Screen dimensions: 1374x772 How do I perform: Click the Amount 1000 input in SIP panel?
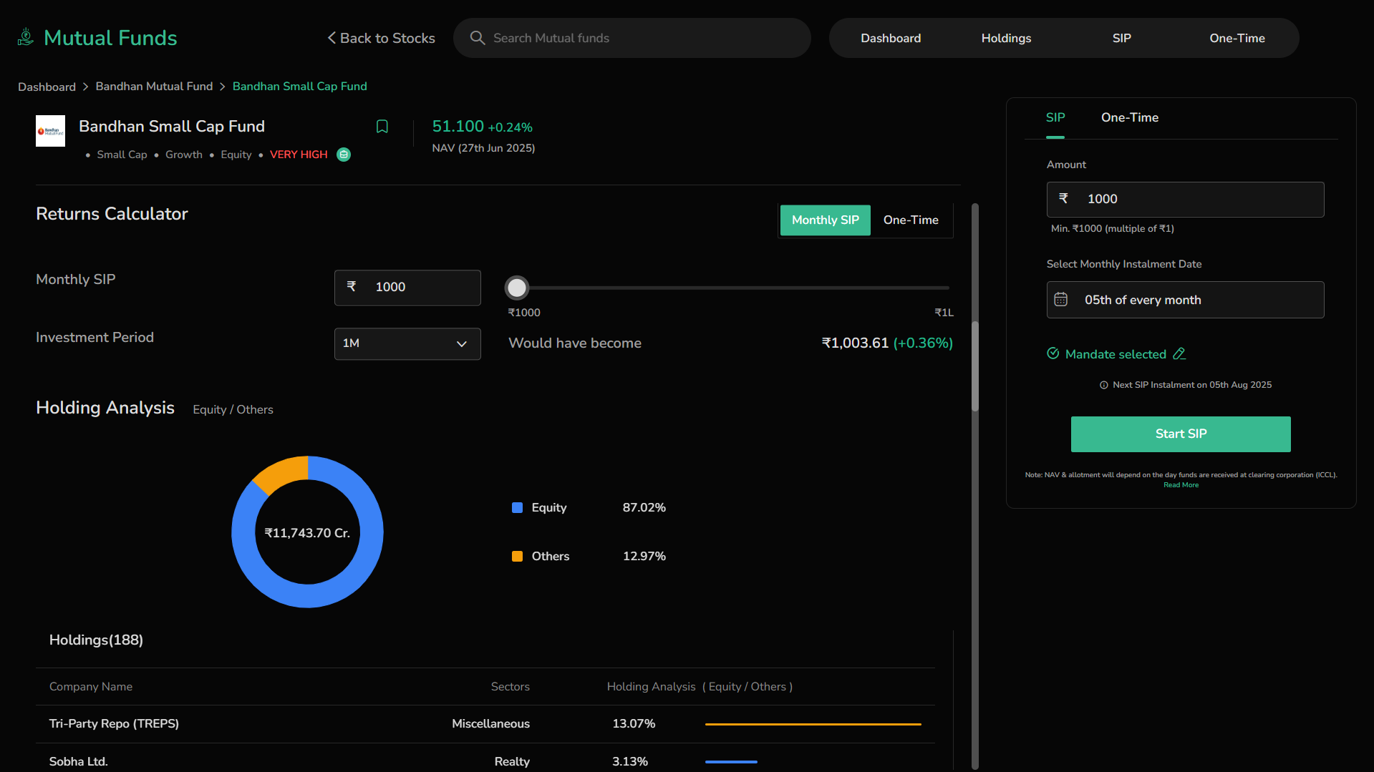[1185, 200]
